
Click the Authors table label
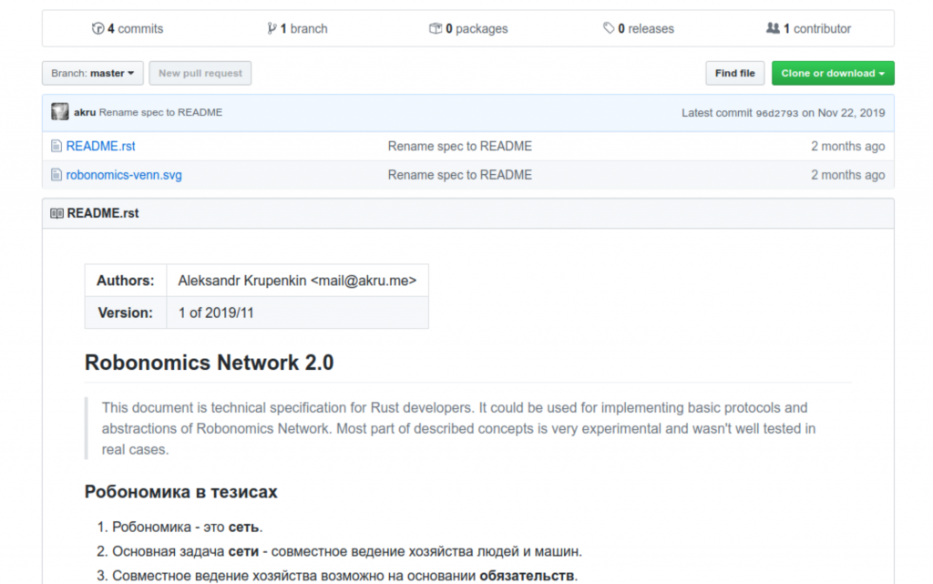[126, 281]
